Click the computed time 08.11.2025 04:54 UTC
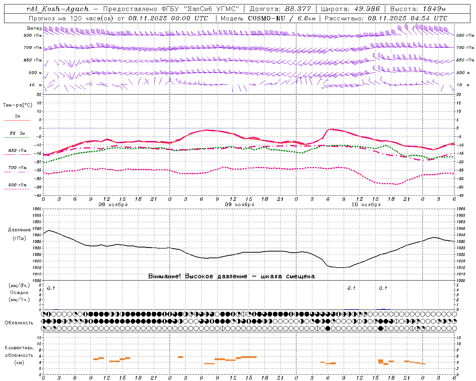This screenshot has height=381, width=476. (x=408, y=18)
